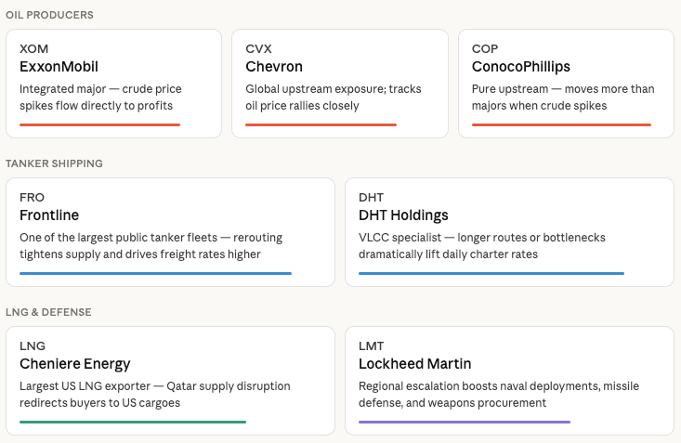This screenshot has width=681, height=443.
Task: Click 'One of the largest public tanker fleets' text
Action: [119, 237]
